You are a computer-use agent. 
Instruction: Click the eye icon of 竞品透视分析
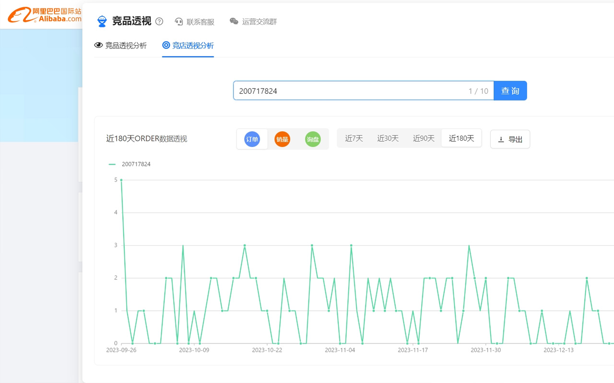98,45
